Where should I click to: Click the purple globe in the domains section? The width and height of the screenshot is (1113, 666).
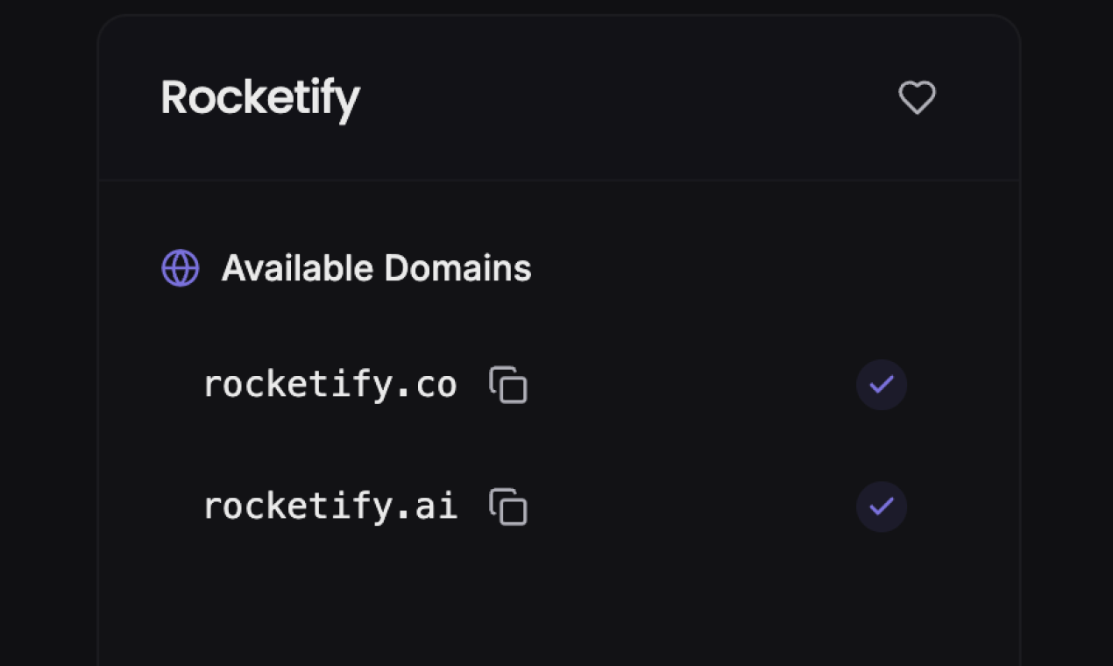(x=181, y=268)
